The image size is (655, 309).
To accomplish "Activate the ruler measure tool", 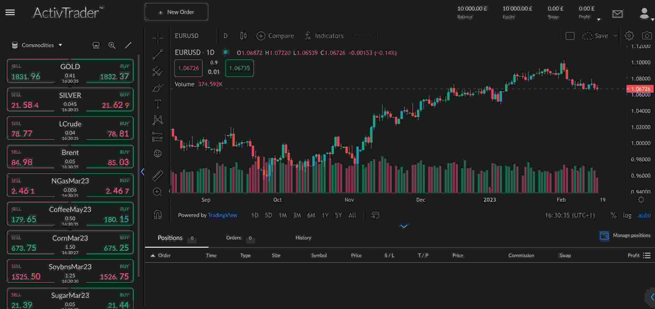I will (157, 175).
